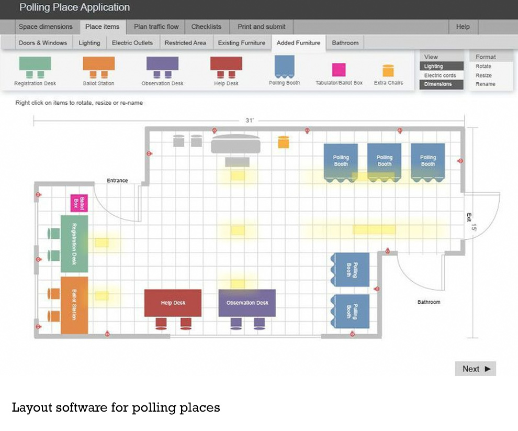Select the pink Tabulator/Ballot Box icon
Image resolution: width=518 pixels, height=431 pixels.
(x=339, y=70)
